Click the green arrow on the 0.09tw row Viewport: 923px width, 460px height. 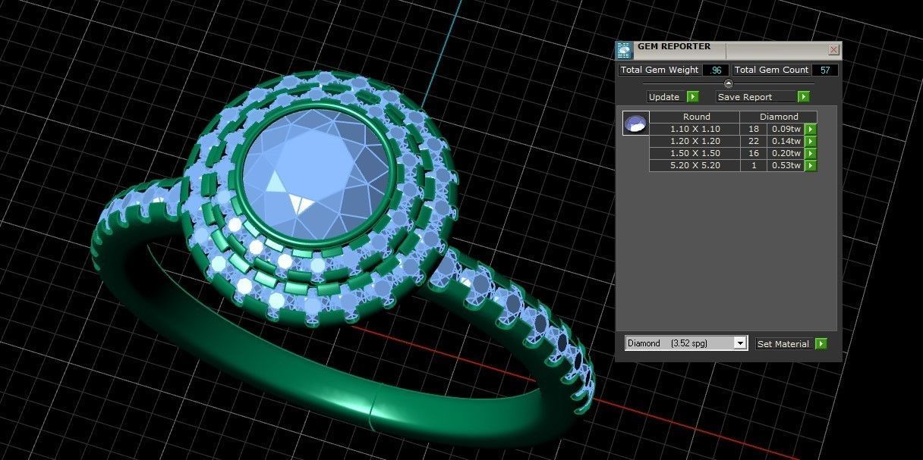[x=811, y=129]
